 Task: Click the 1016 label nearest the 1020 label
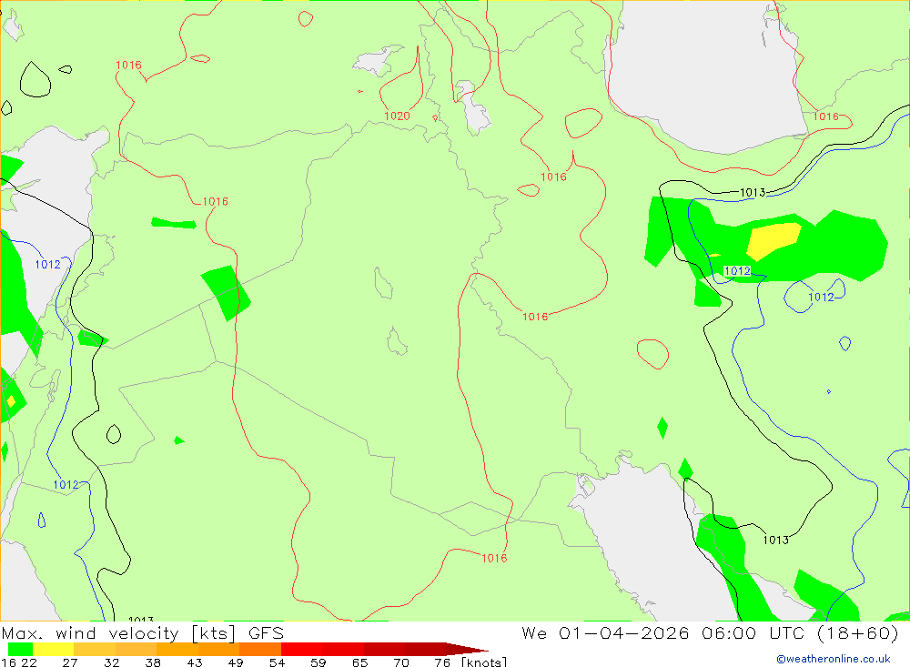553,177
